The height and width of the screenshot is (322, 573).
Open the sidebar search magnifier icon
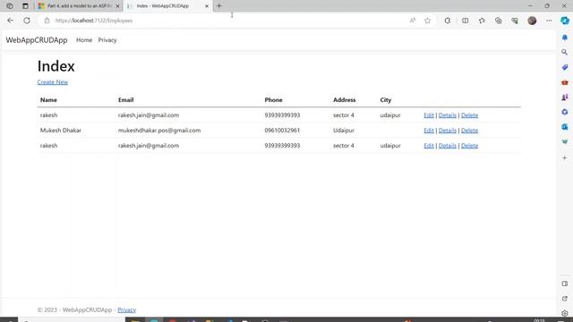click(565, 52)
